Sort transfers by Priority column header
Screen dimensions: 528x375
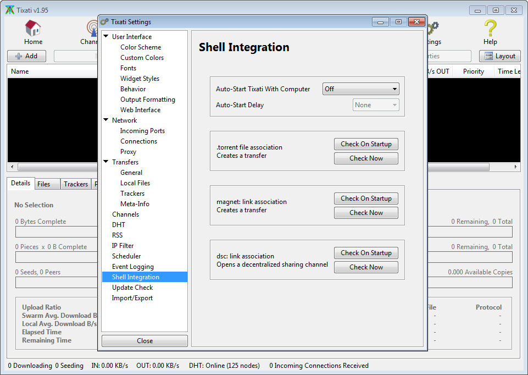(473, 71)
